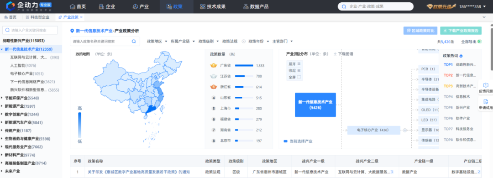Select 互联网与云计算、大... (393) sub-item

[x=35, y=57]
